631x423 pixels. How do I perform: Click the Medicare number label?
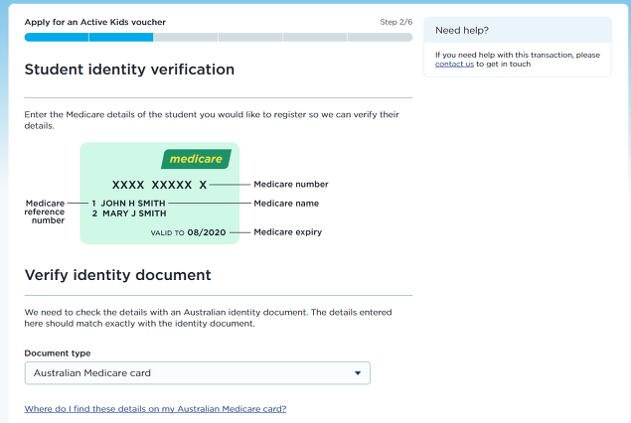291,184
